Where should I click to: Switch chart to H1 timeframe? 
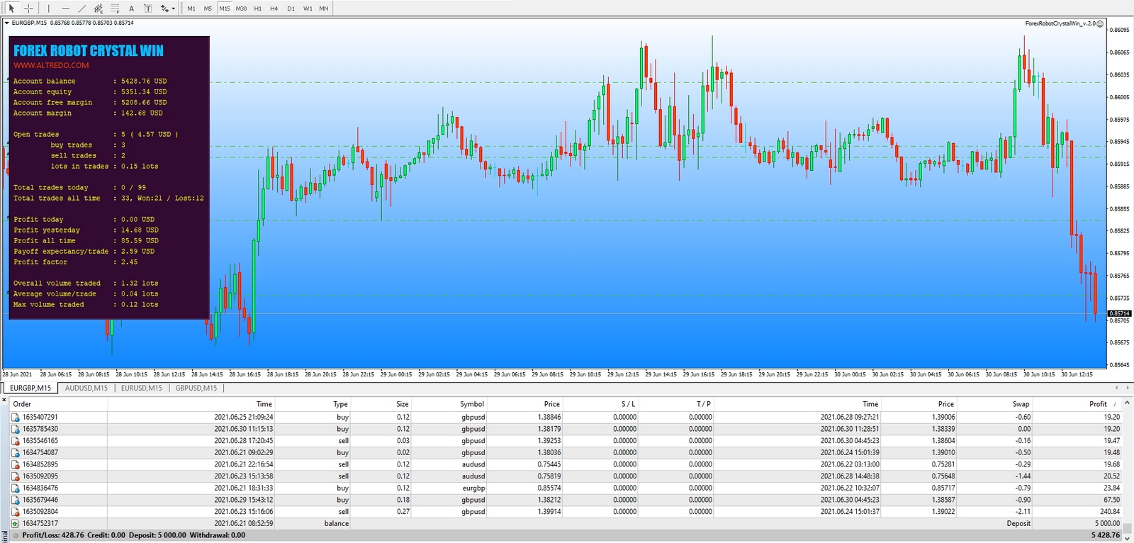(257, 9)
